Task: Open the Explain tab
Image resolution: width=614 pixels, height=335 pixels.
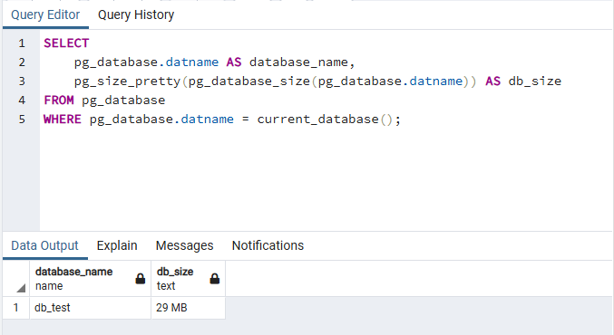Action: coord(117,245)
